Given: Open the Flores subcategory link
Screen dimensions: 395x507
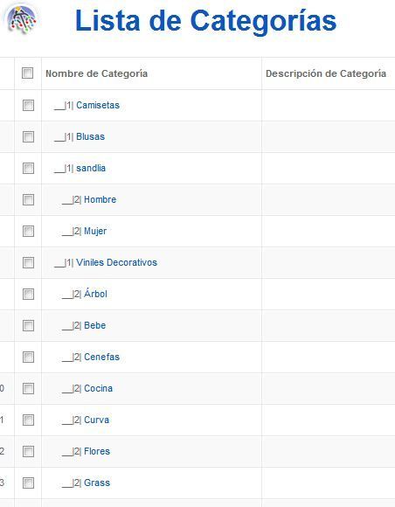Looking at the screenshot, I should [x=97, y=451].
